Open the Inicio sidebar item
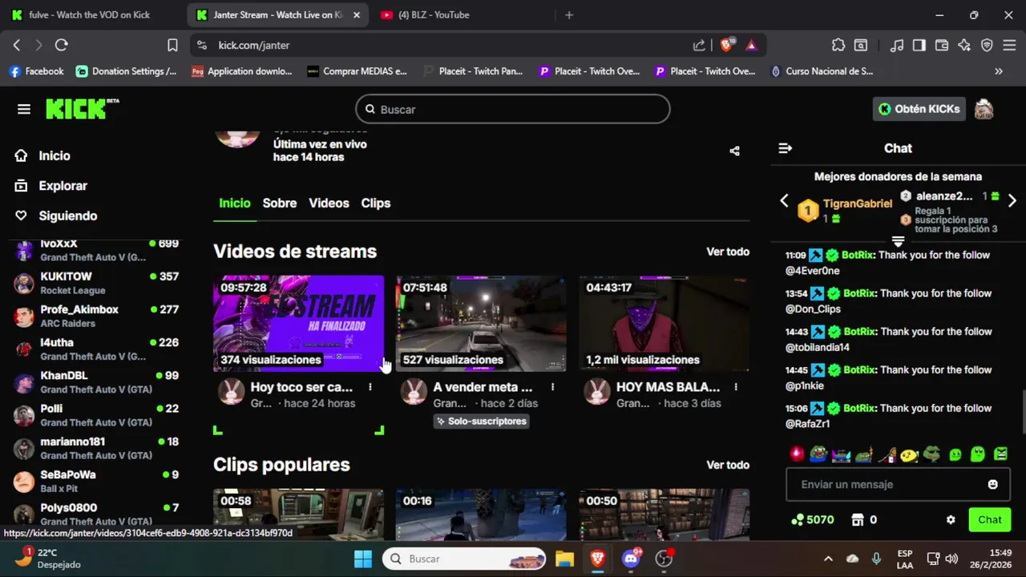 coord(54,155)
